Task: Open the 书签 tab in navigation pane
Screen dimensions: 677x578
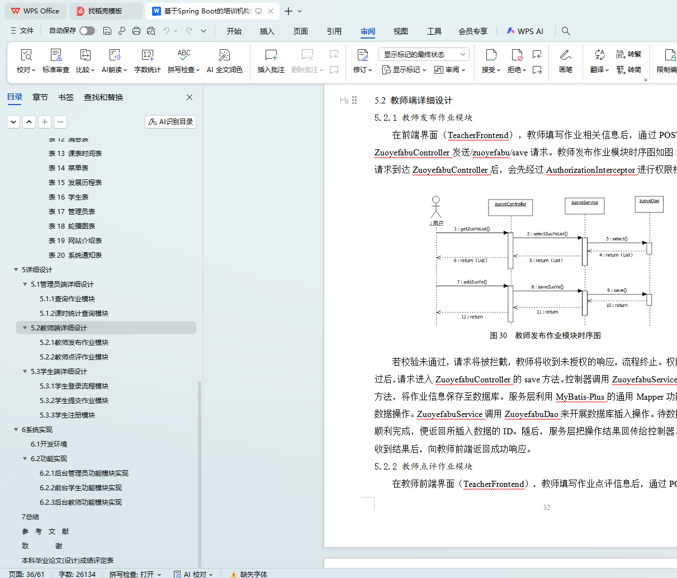Action: click(65, 97)
